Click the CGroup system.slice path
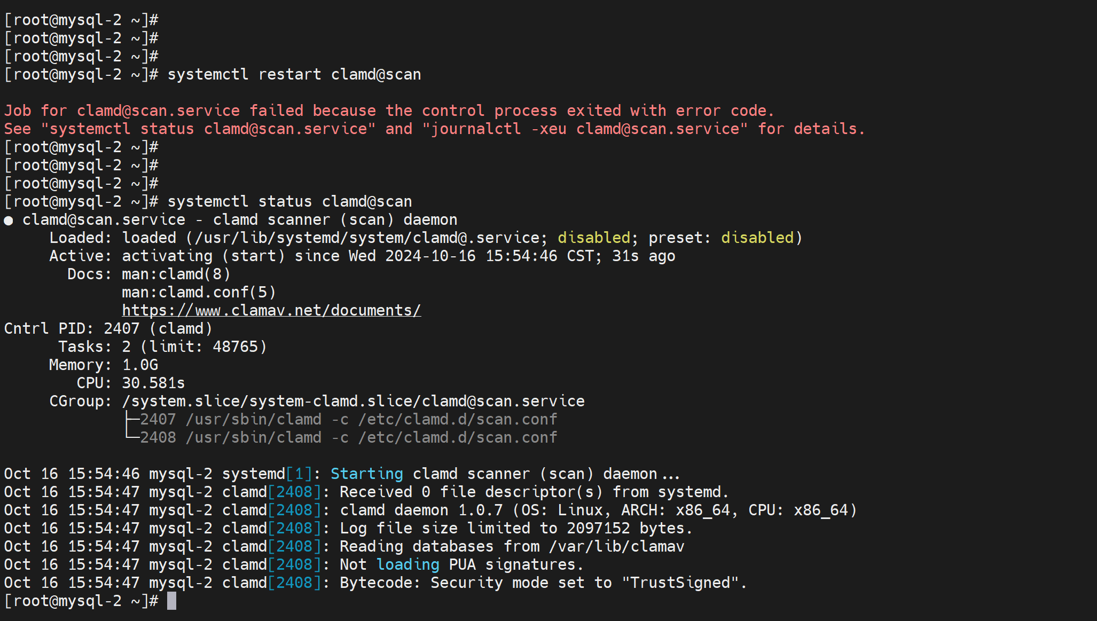 (353, 401)
